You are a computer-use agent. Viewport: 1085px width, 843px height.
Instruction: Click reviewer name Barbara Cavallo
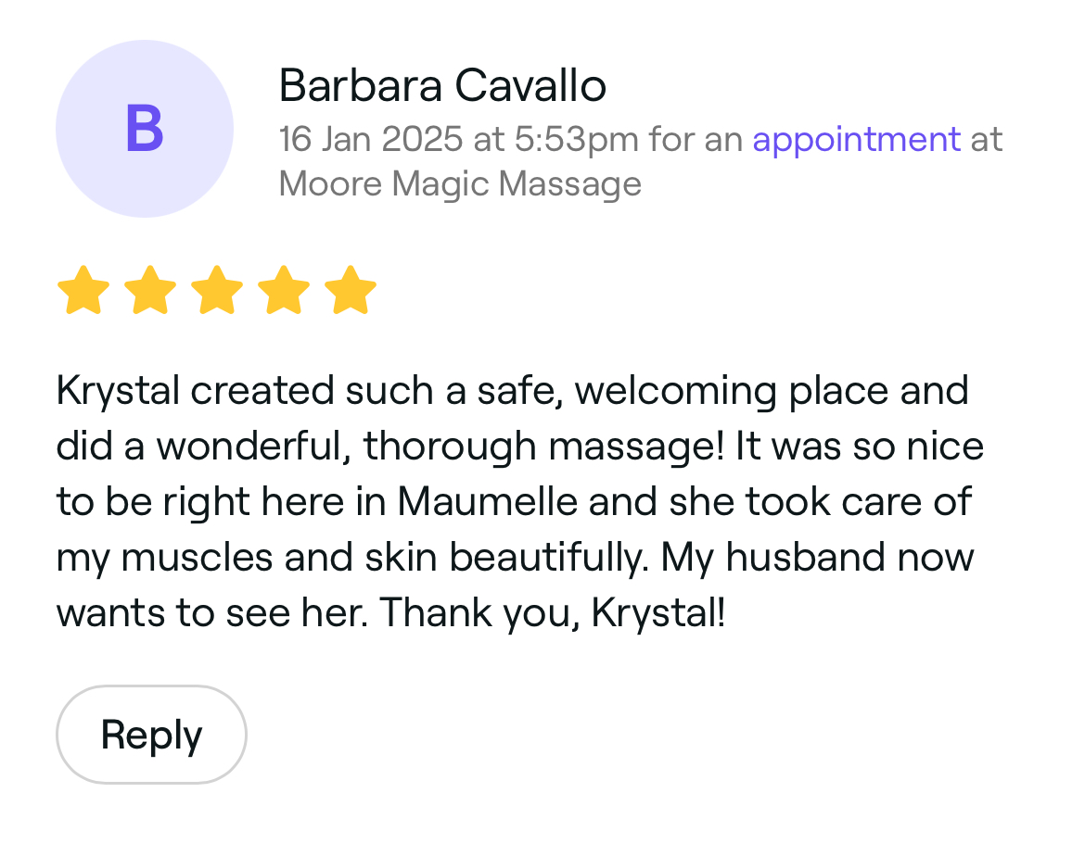(442, 87)
